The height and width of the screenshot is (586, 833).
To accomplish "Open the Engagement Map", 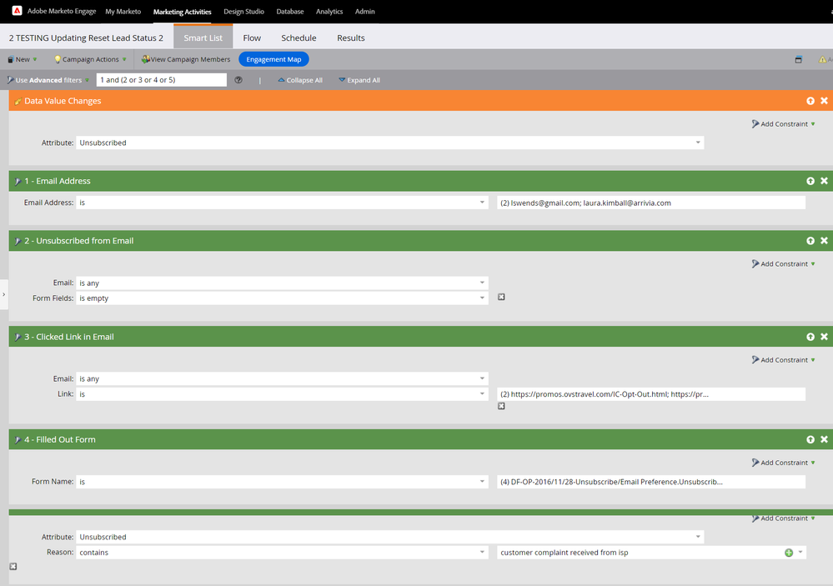I will click(273, 59).
